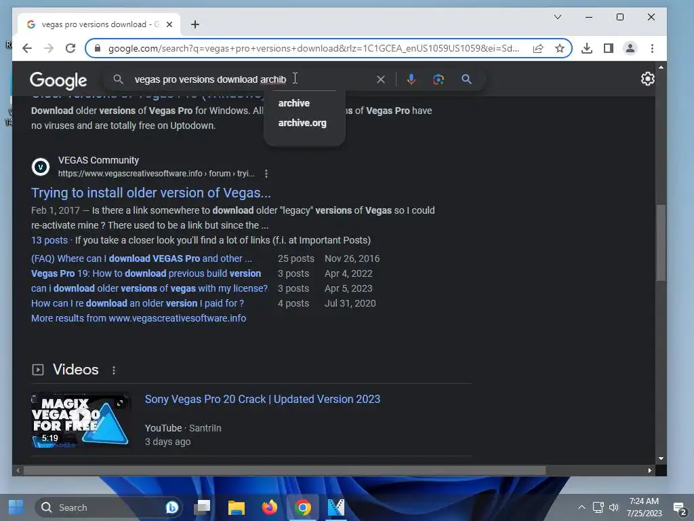Screen dimensions: 694x521
Task: Click the vertical scrollbar thumb
Action: pos(661,243)
